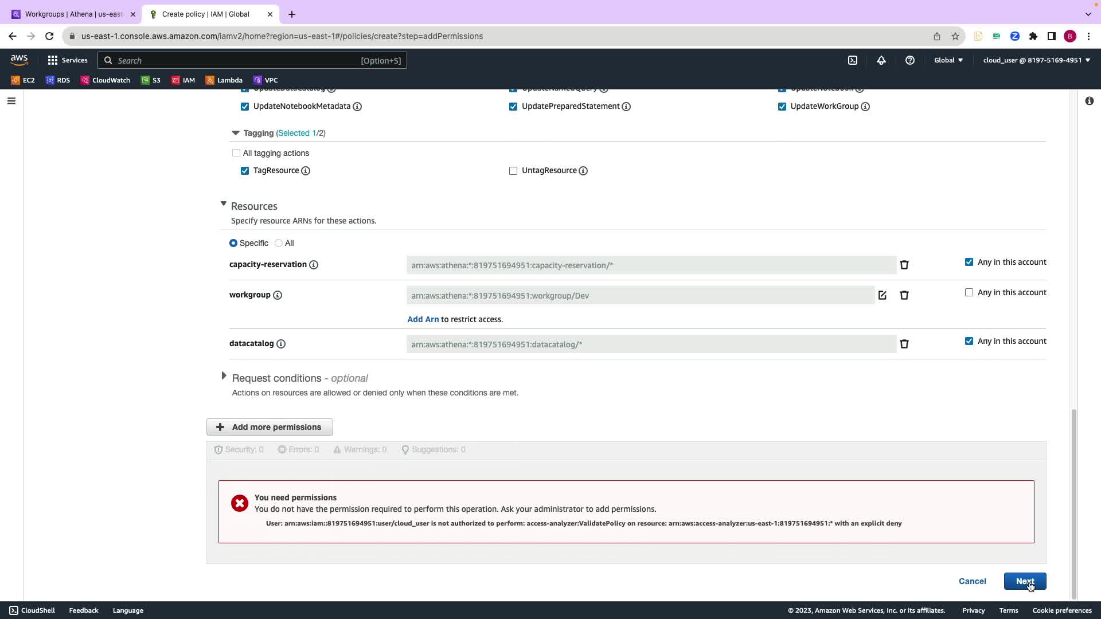Enable Any in this account for workgroup

(x=969, y=292)
